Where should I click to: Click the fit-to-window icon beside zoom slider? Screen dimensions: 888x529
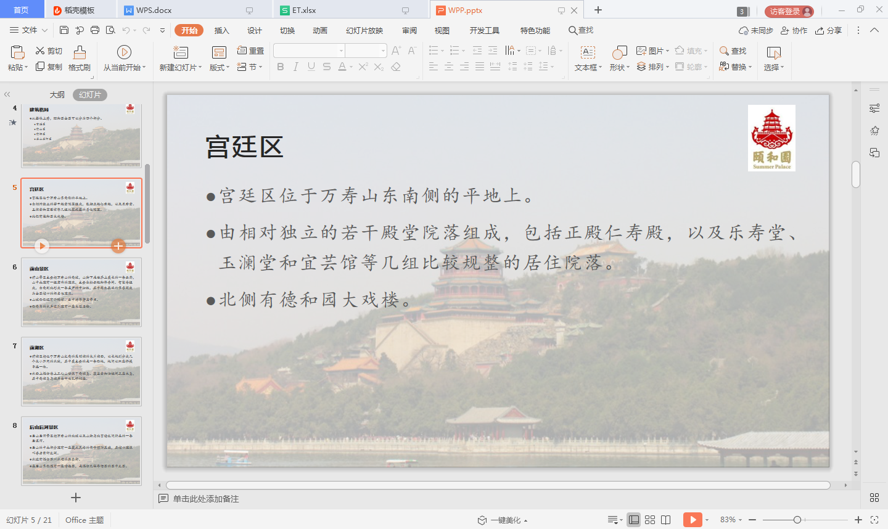point(874,520)
